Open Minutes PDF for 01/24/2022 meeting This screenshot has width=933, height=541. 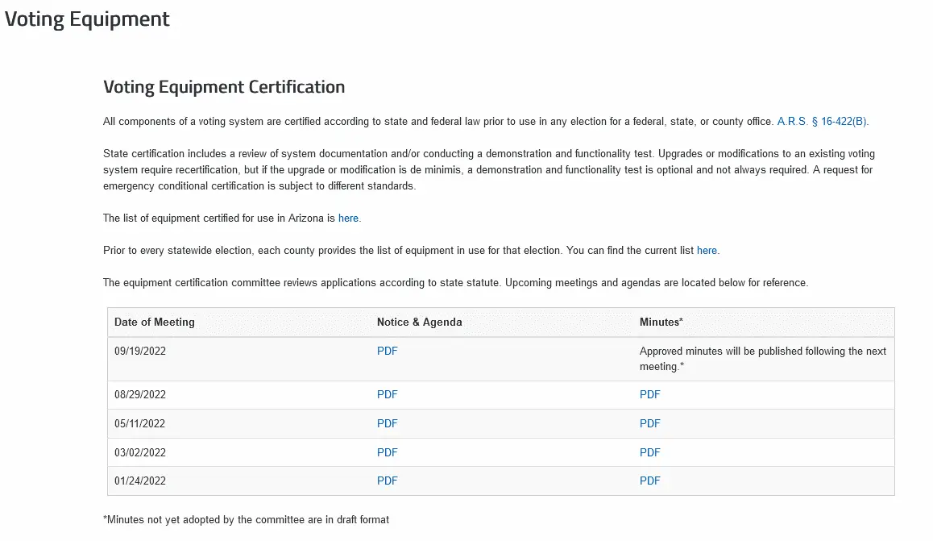649,481
